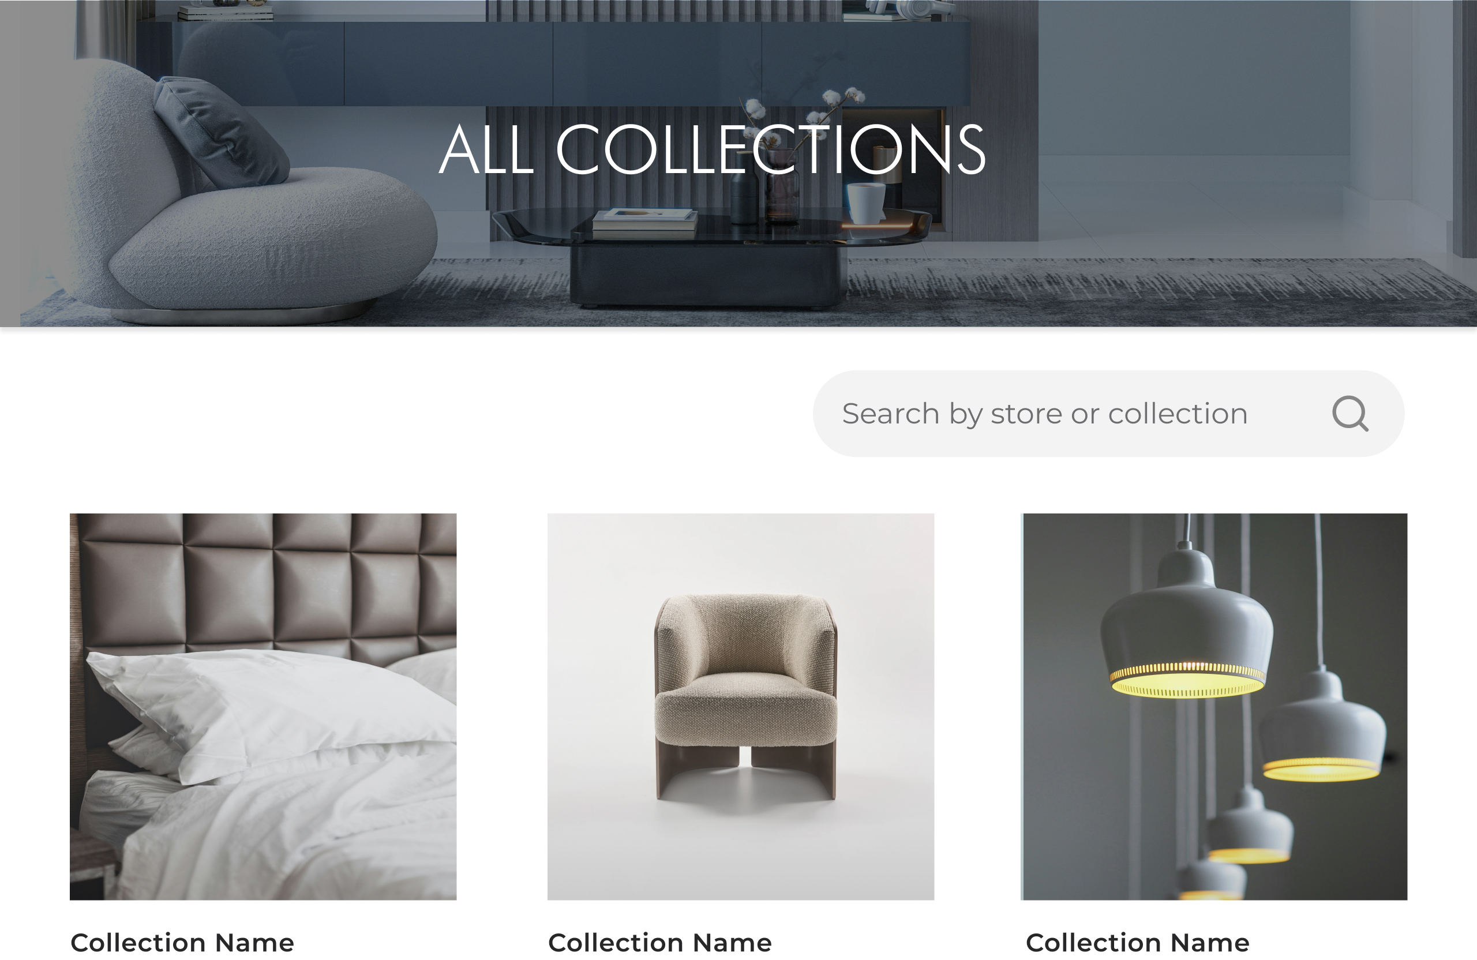Screen dimensions: 1477x960
Task: Open the pendant lamps collection thumbnail
Action: pyautogui.click(x=1214, y=706)
